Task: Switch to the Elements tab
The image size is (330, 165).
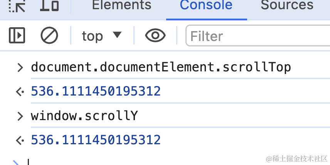Action: (x=122, y=5)
